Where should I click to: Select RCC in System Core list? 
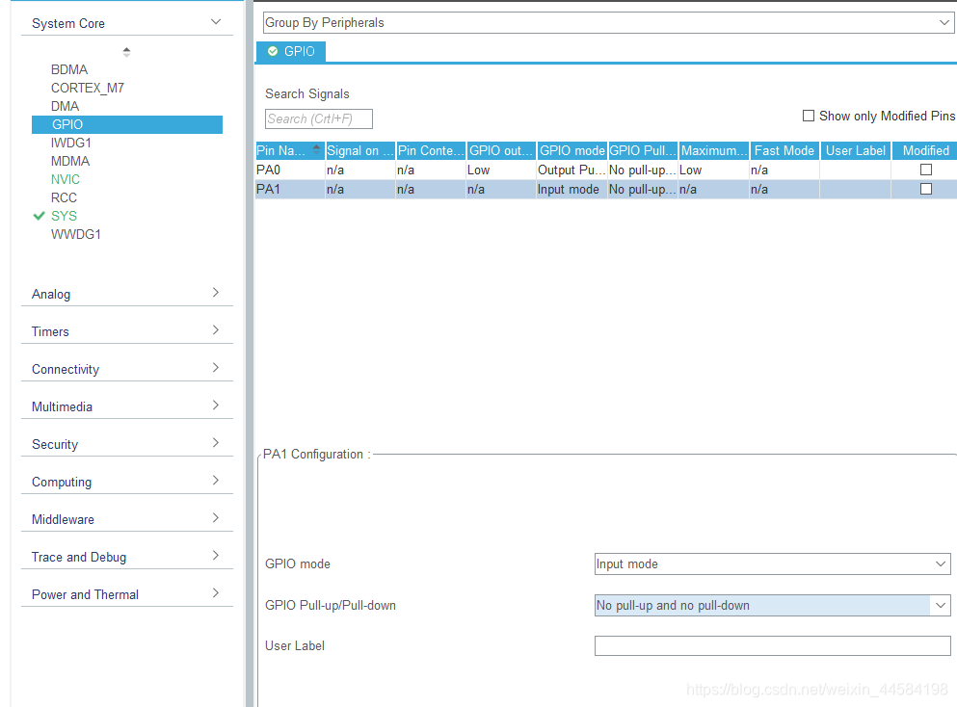tap(64, 197)
